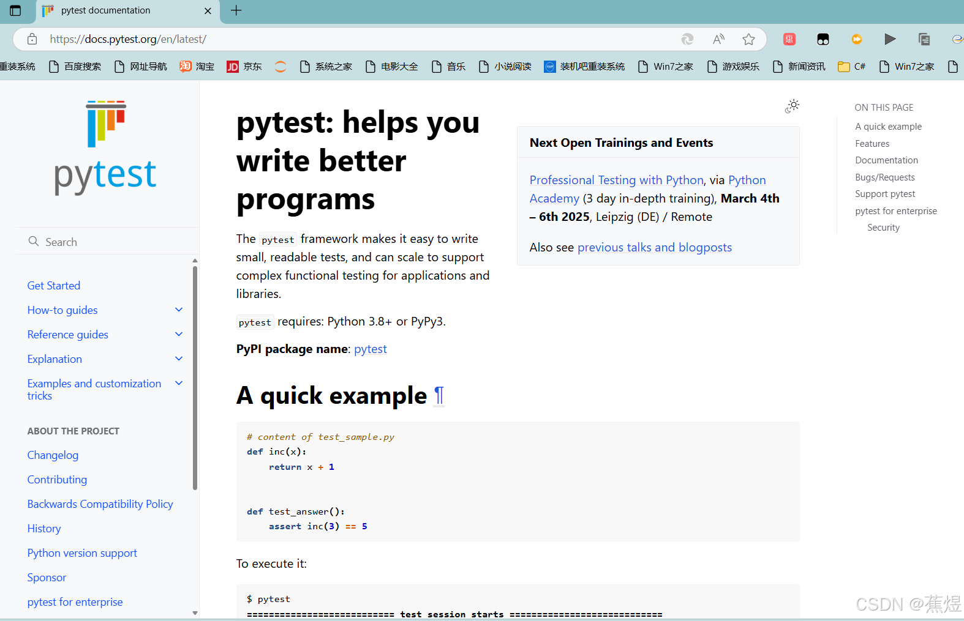
Task: Open Professional Testing with Python link
Action: [616, 180]
